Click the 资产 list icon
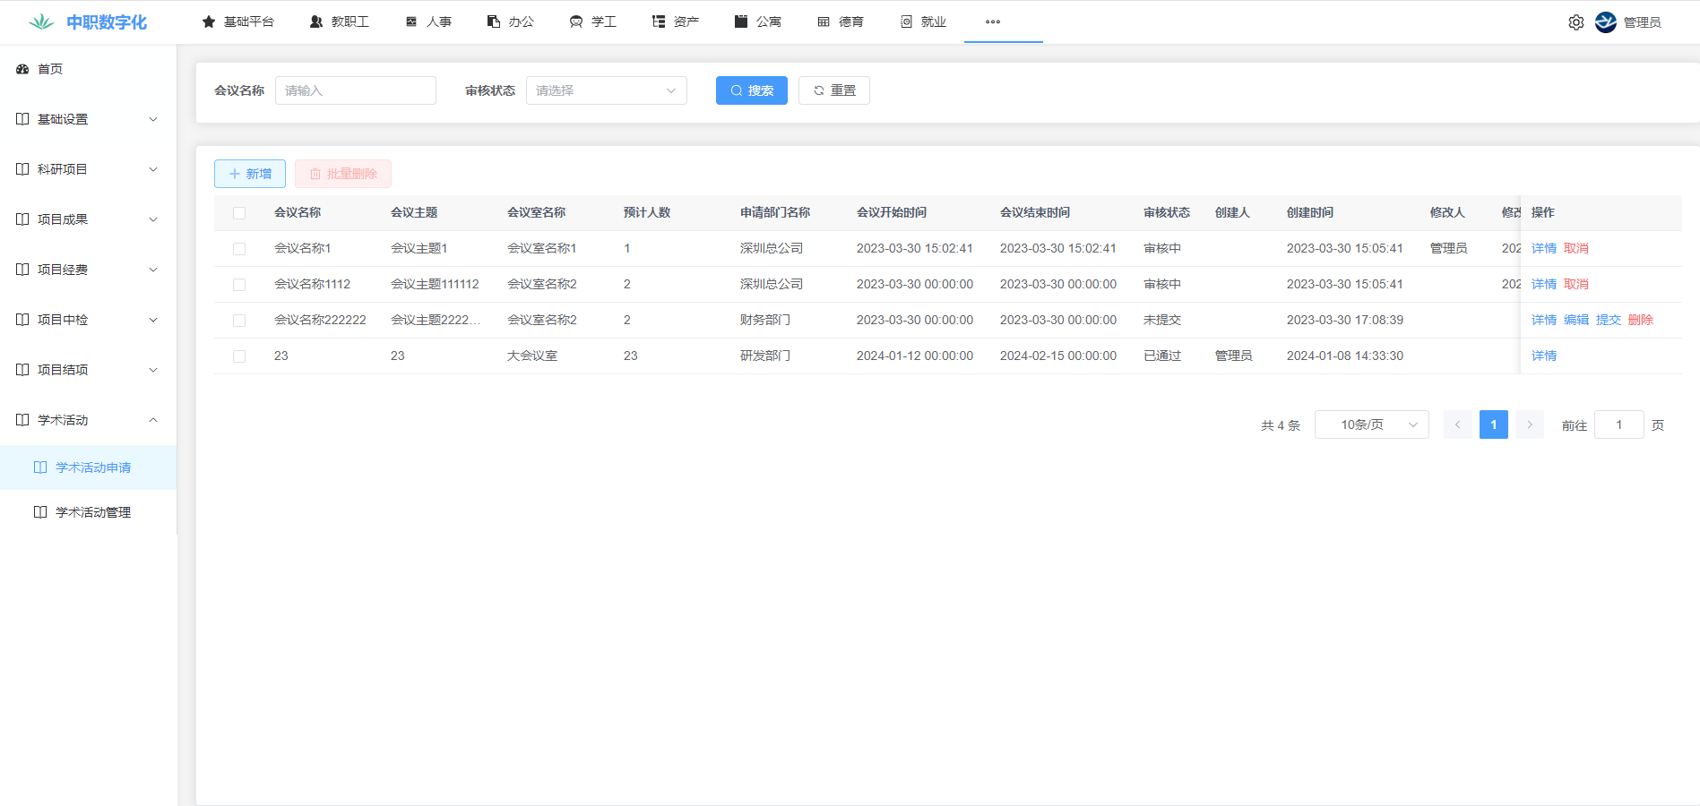This screenshot has height=806, width=1700. 659,21
